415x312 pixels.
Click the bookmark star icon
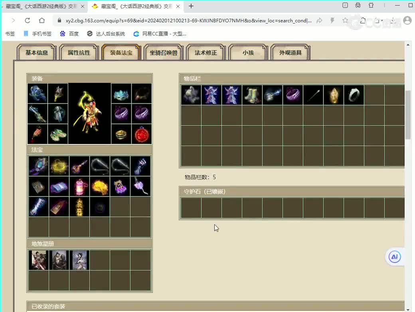(345, 20)
